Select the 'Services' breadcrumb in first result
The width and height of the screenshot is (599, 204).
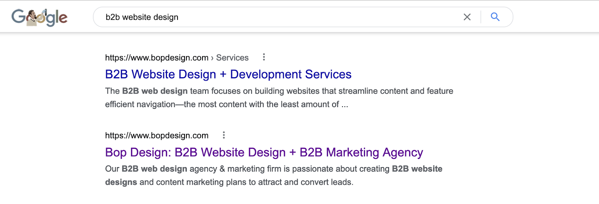pyautogui.click(x=232, y=58)
